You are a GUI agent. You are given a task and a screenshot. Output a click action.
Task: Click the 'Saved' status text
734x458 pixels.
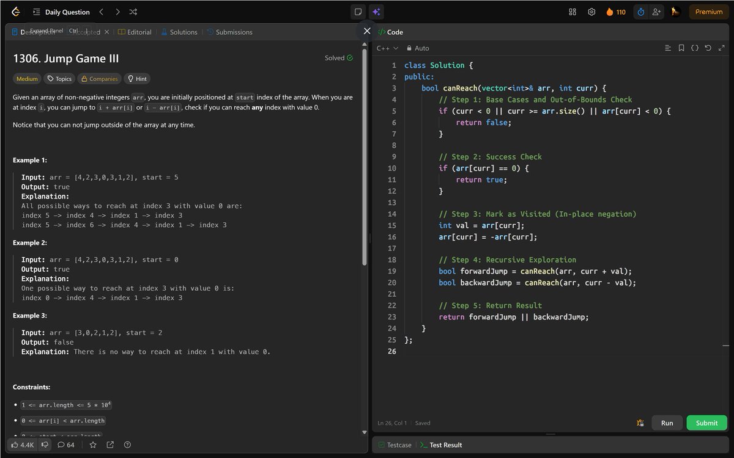click(x=423, y=423)
